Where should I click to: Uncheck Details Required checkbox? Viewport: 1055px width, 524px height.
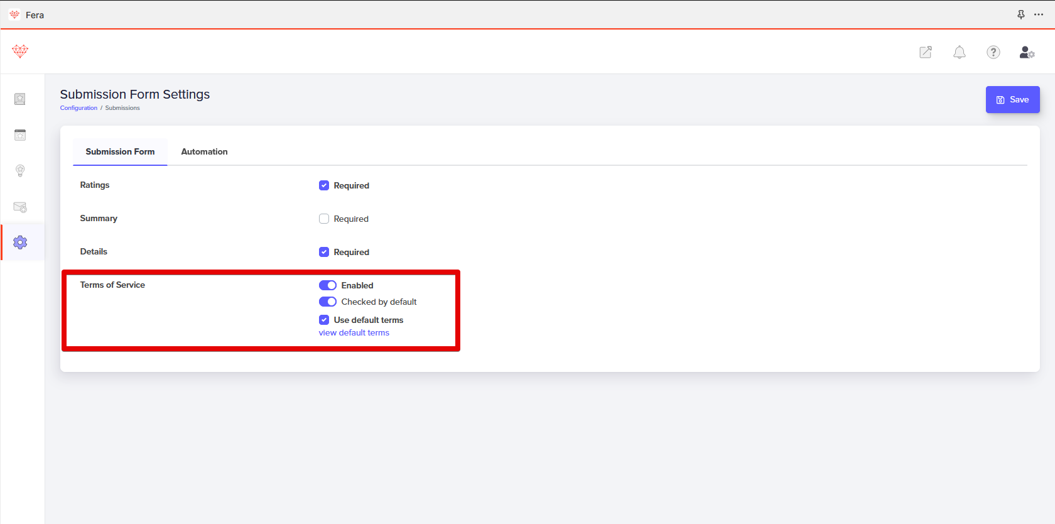[x=324, y=252]
